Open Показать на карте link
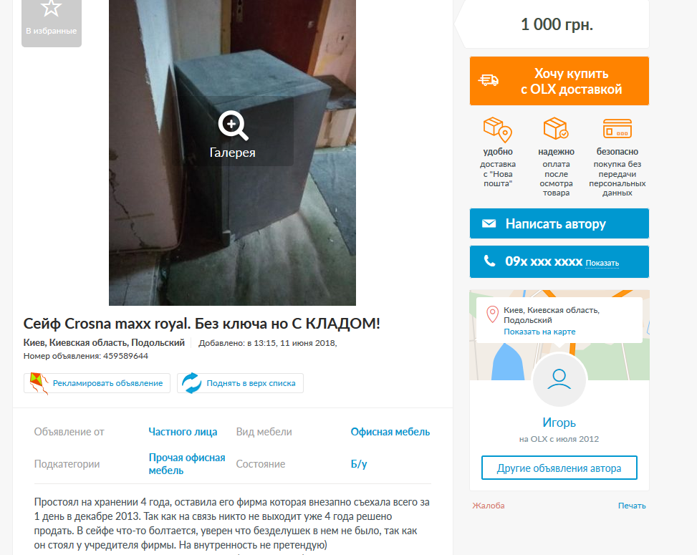The width and height of the screenshot is (697, 555). tap(539, 332)
